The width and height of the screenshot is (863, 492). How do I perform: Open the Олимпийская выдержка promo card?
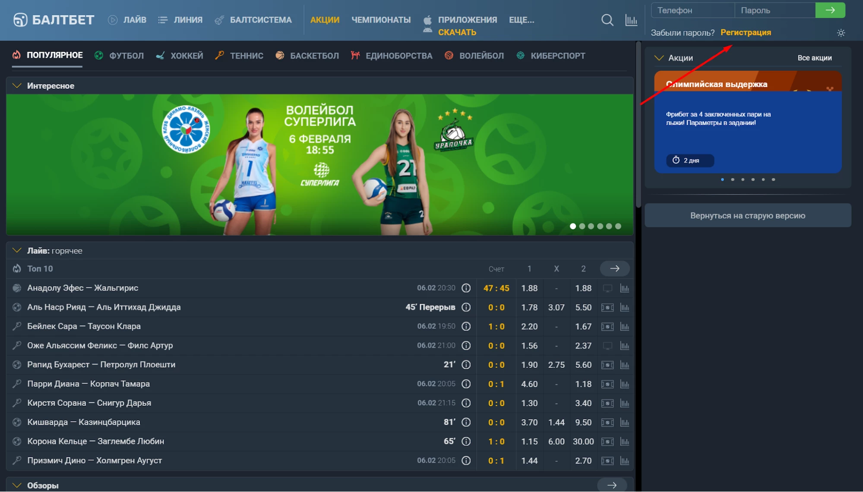click(747, 122)
